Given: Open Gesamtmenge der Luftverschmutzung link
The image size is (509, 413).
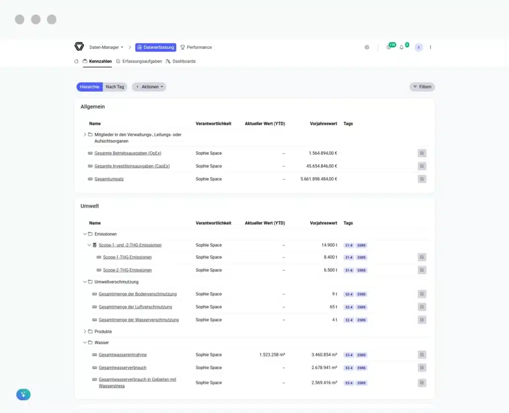Looking at the screenshot, I should tap(135, 307).
